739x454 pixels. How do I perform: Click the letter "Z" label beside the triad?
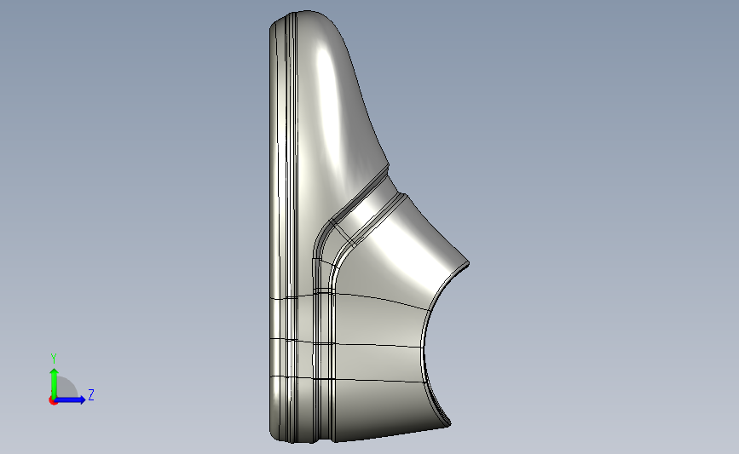coord(91,394)
